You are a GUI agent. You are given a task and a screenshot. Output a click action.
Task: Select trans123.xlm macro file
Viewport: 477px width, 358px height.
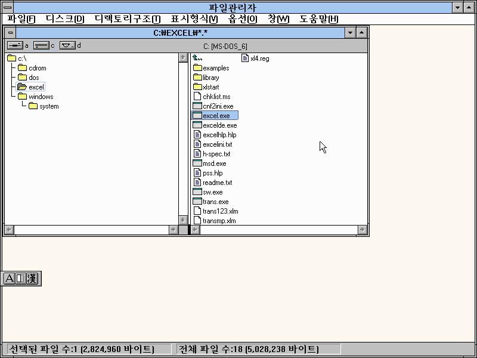point(216,211)
